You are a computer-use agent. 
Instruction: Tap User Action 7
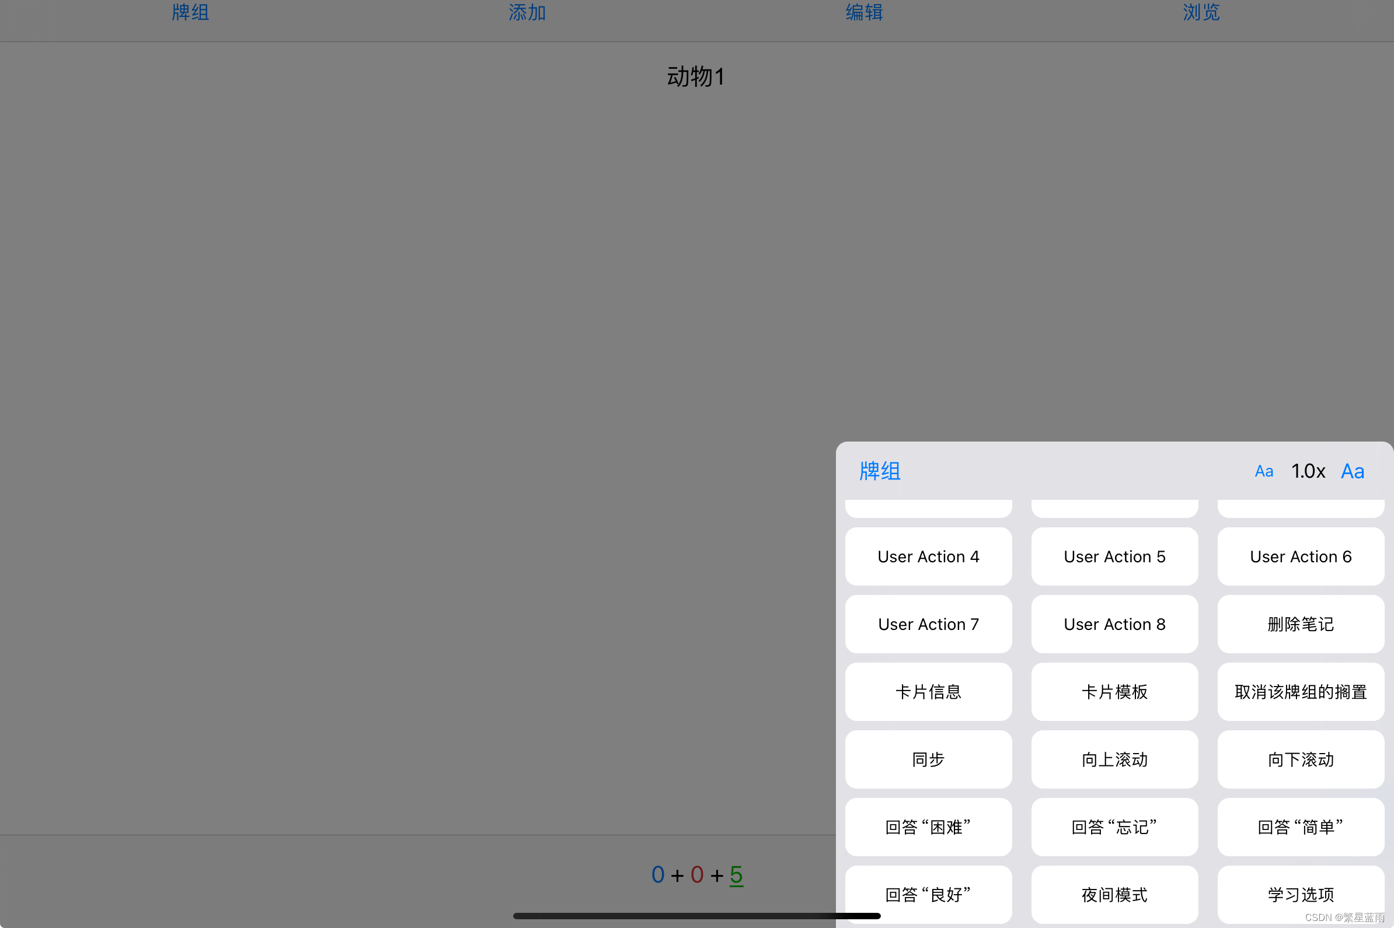click(928, 624)
